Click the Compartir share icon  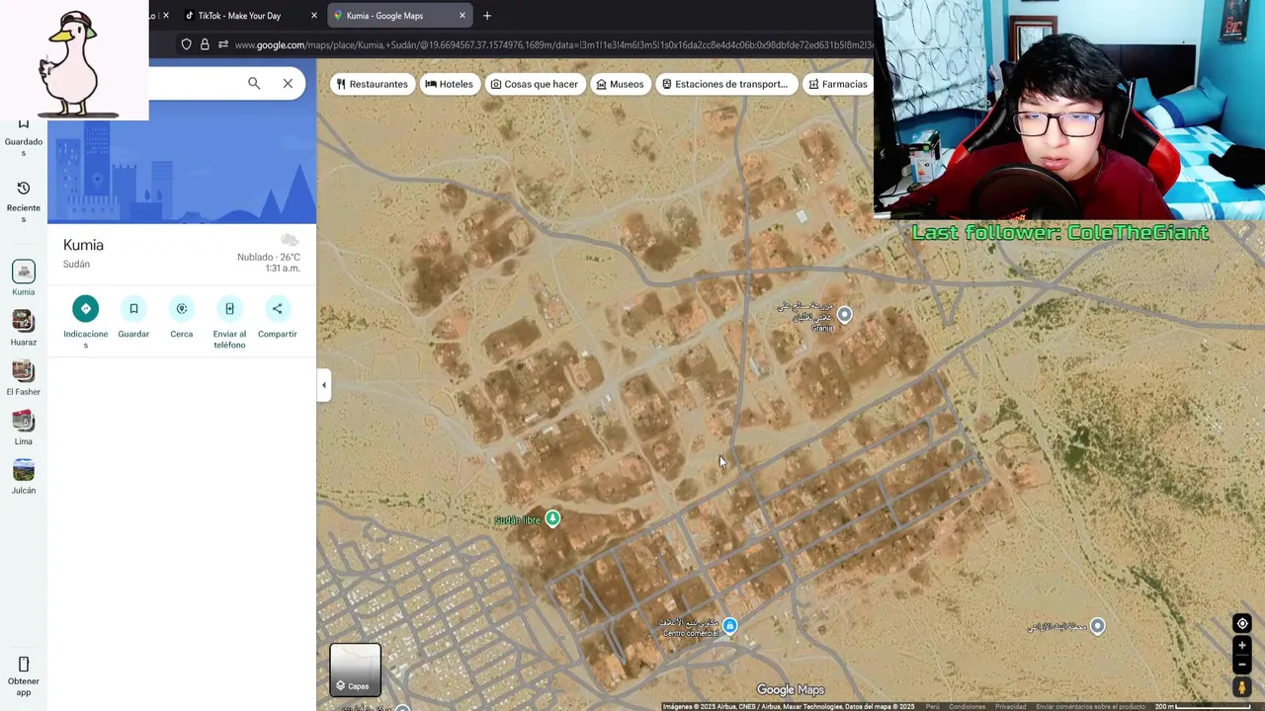(x=277, y=309)
